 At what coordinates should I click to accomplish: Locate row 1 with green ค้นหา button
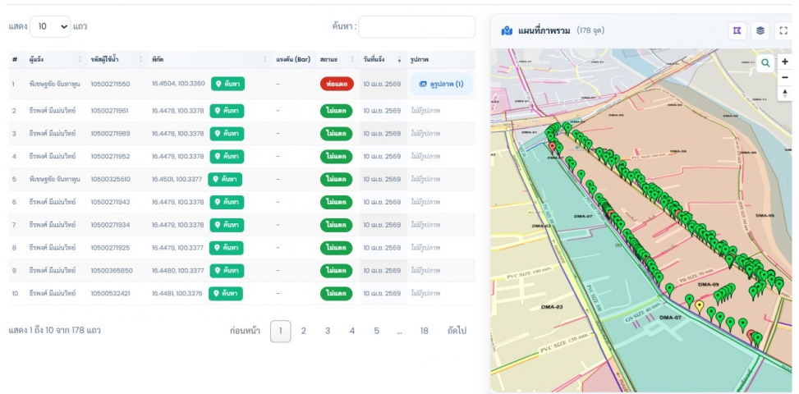pyautogui.click(x=227, y=84)
